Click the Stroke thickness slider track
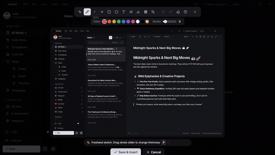Screen dimensions: 275x155 pyautogui.click(x=170, y=21)
